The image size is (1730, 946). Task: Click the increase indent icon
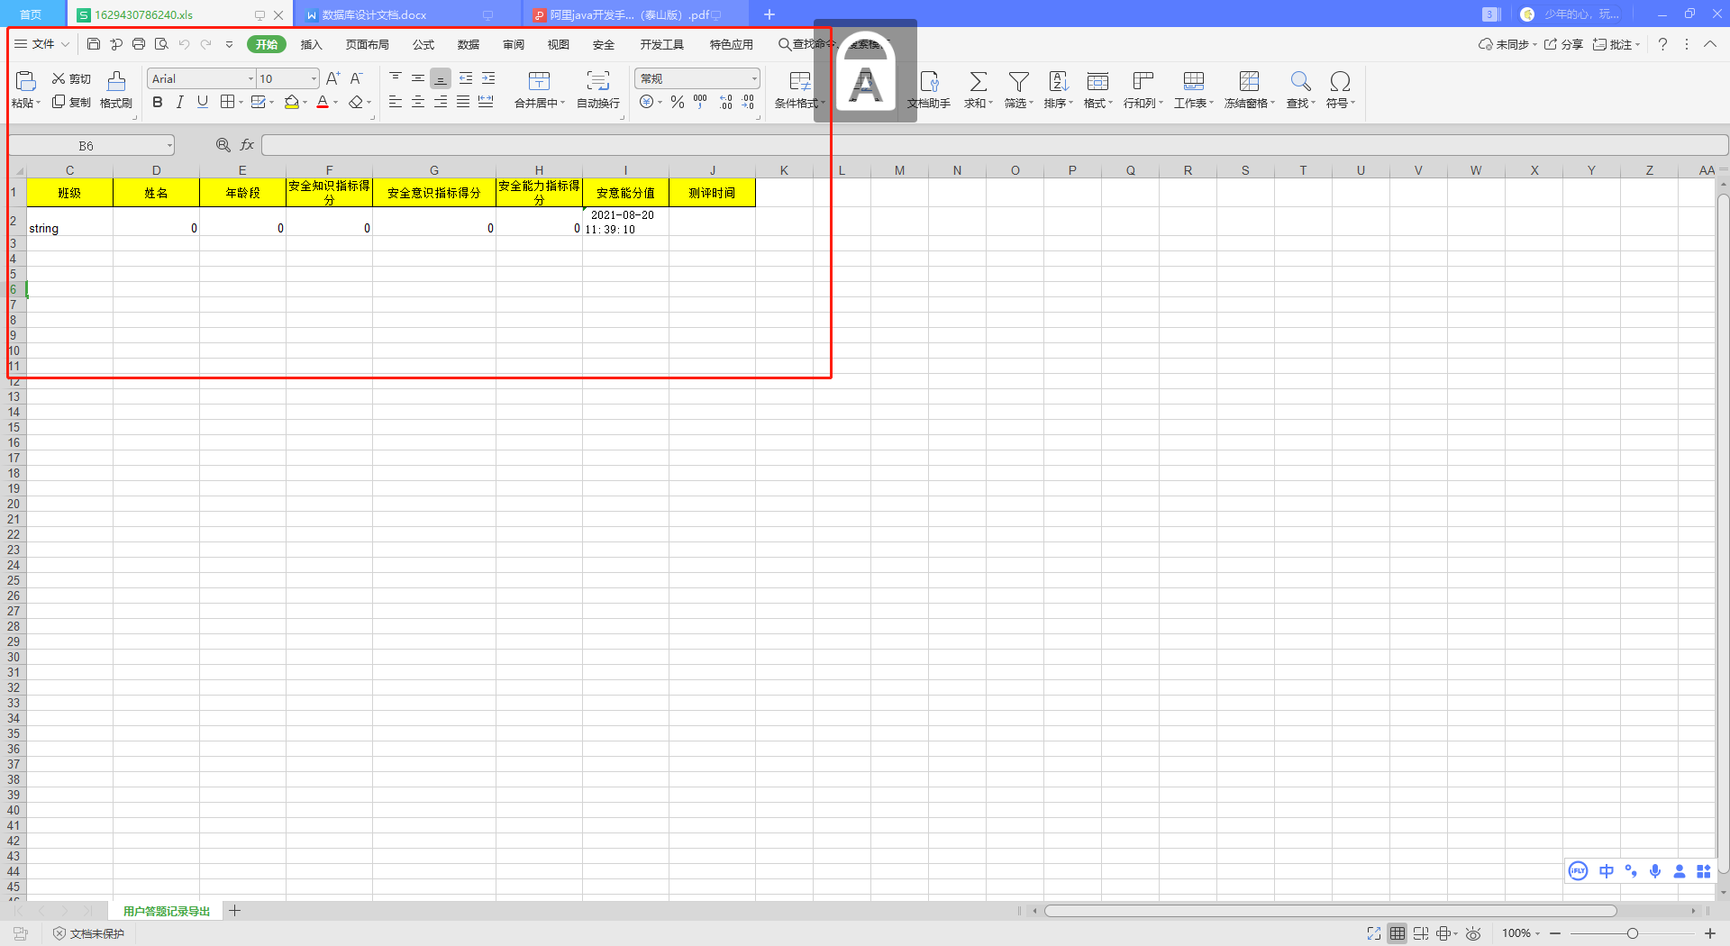[x=488, y=79]
